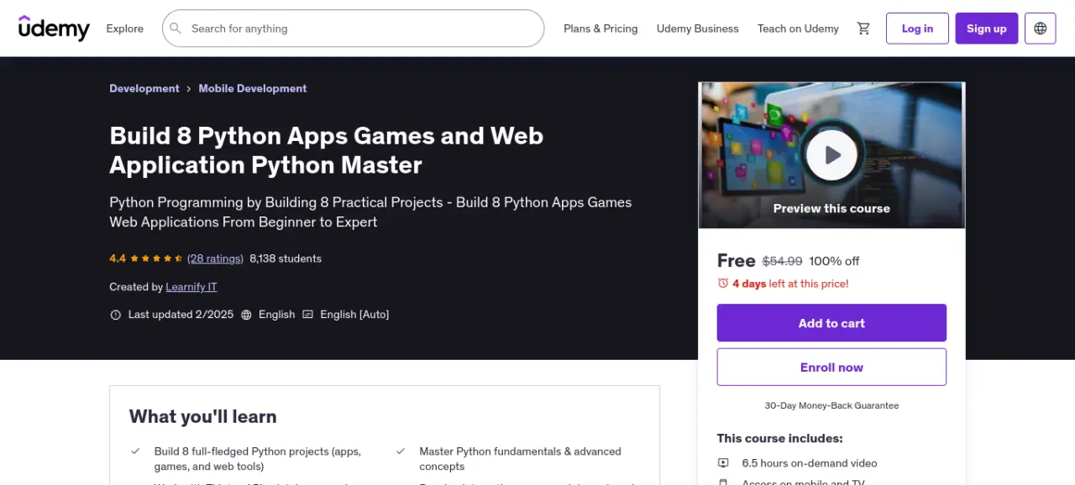Image resolution: width=1075 pixels, height=485 pixels.
Task: Focus the Search for anything field
Action: coord(353,29)
